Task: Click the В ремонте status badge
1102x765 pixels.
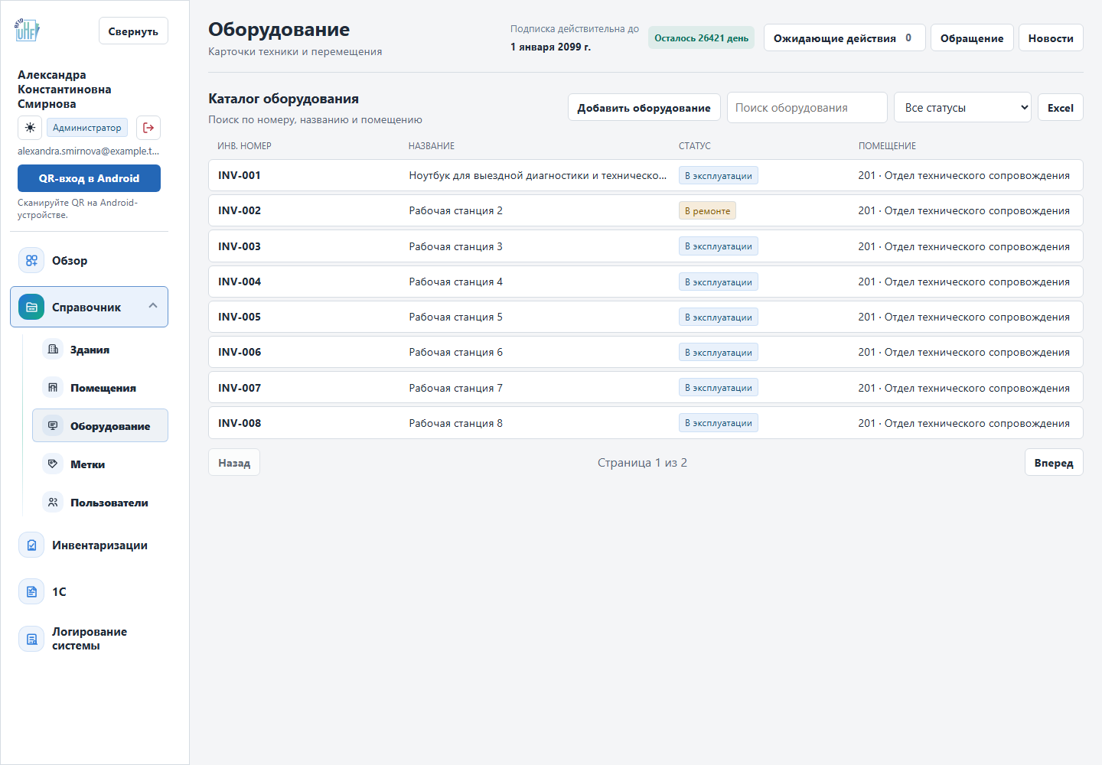Action: tap(707, 211)
